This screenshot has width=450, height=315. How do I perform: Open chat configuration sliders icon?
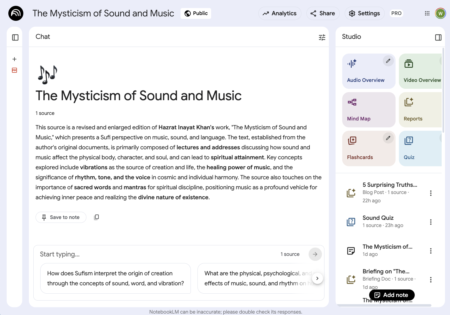point(322,37)
